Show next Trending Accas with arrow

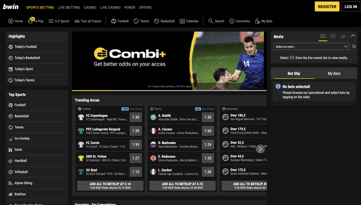(x=260, y=149)
